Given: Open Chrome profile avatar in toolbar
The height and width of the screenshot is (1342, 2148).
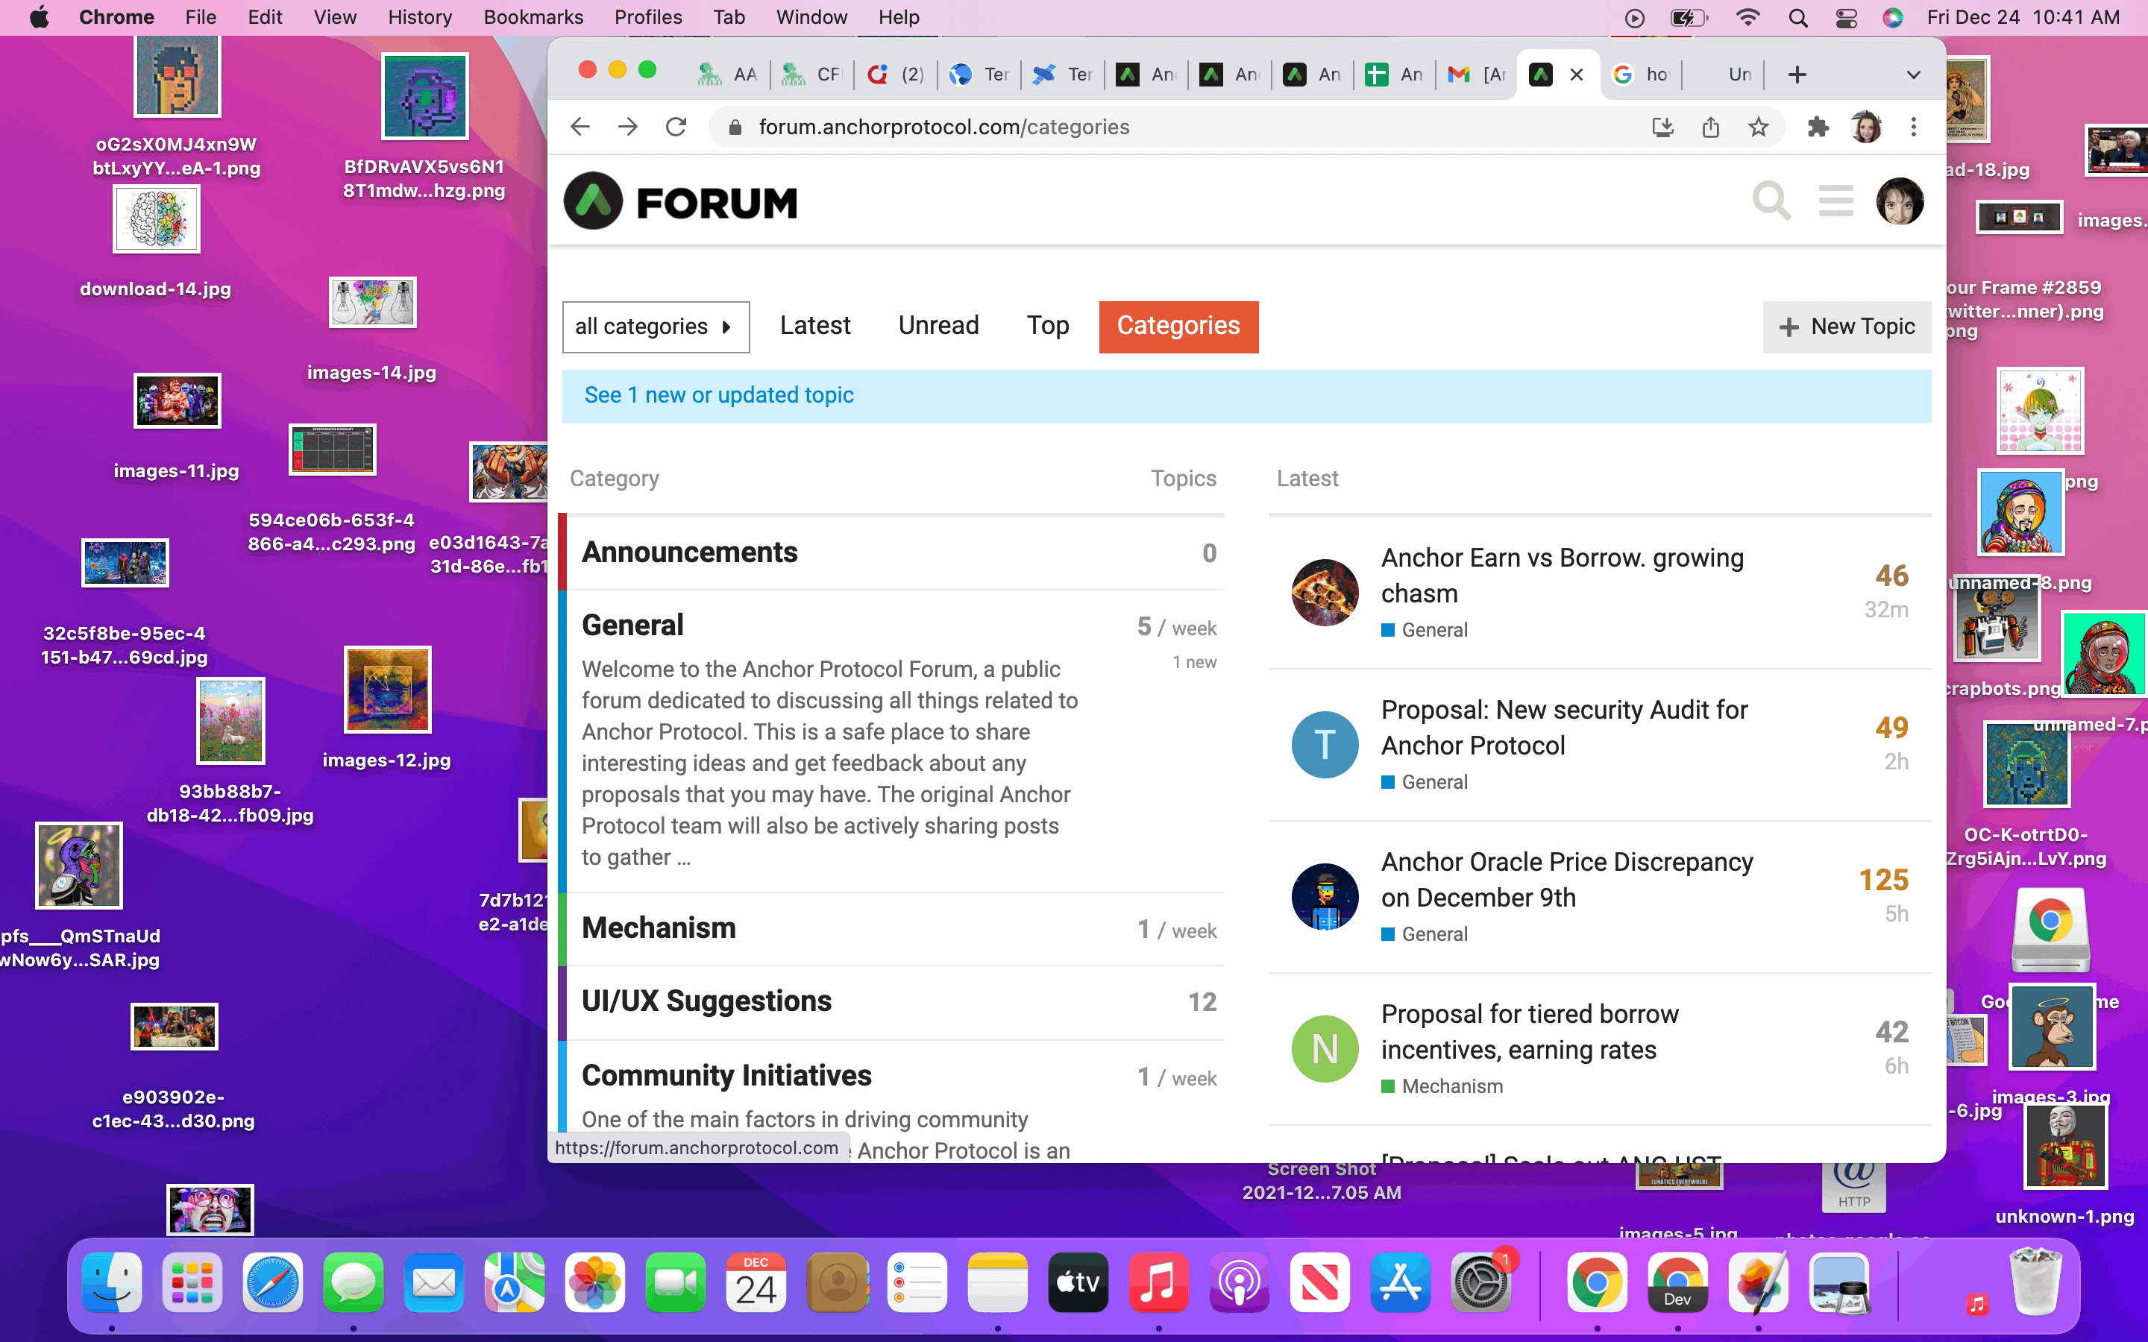Looking at the screenshot, I should tap(1866, 127).
